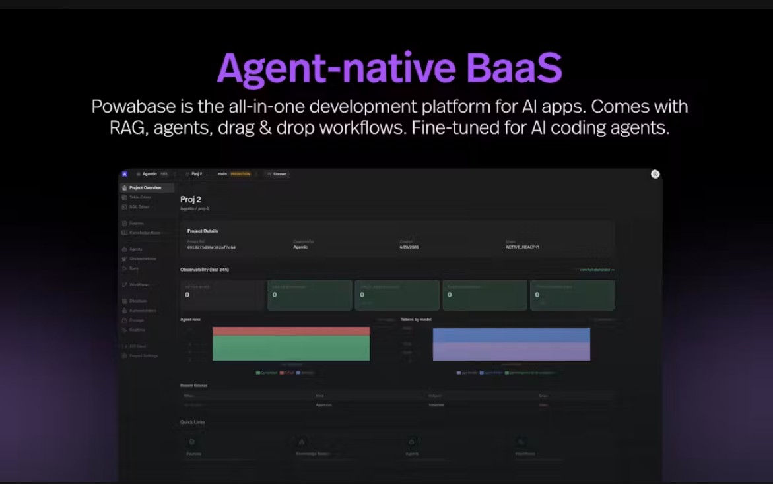Screen dimensions: 773x484
Task: Click the first gray Observability stat card
Action: click(x=222, y=295)
